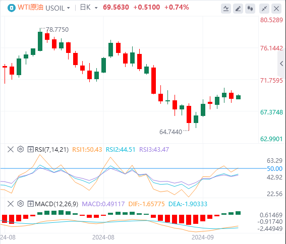
Task: Click the 67.3748 price axis label
Action: (x=271, y=112)
